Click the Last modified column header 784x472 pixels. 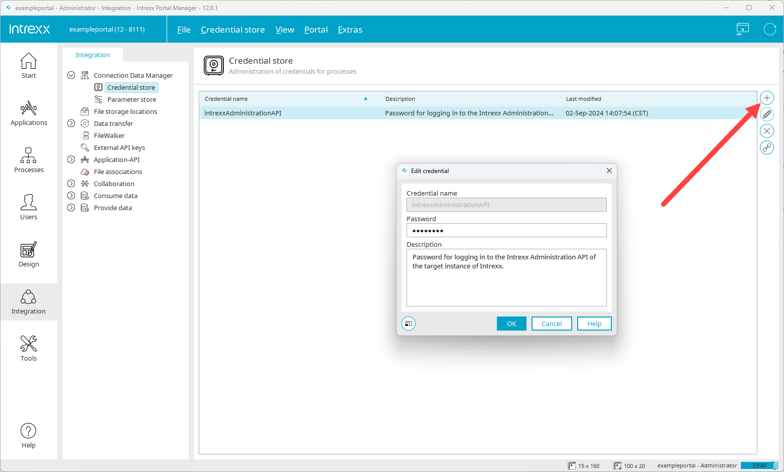tap(651, 99)
